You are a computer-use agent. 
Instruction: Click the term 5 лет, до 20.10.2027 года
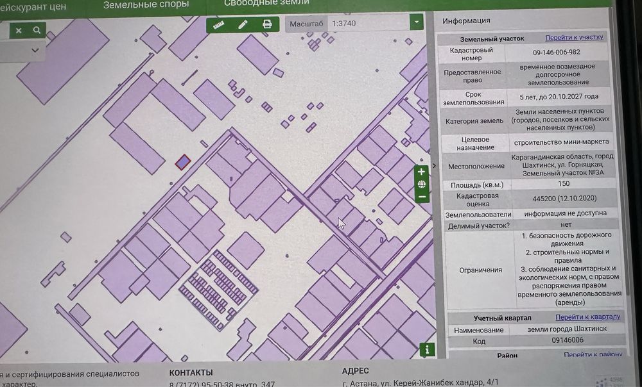pyautogui.click(x=559, y=97)
